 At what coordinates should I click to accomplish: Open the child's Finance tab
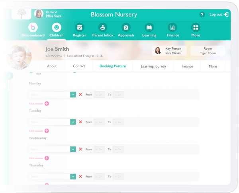[x=187, y=66]
